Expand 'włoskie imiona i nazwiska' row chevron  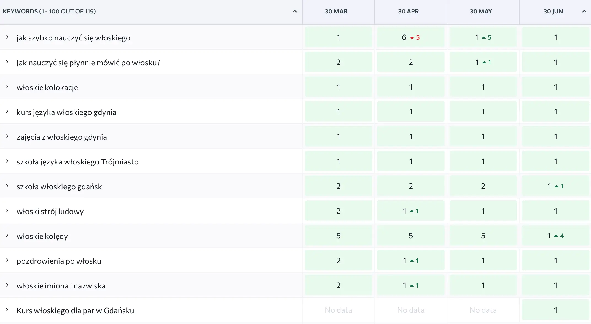click(7, 285)
